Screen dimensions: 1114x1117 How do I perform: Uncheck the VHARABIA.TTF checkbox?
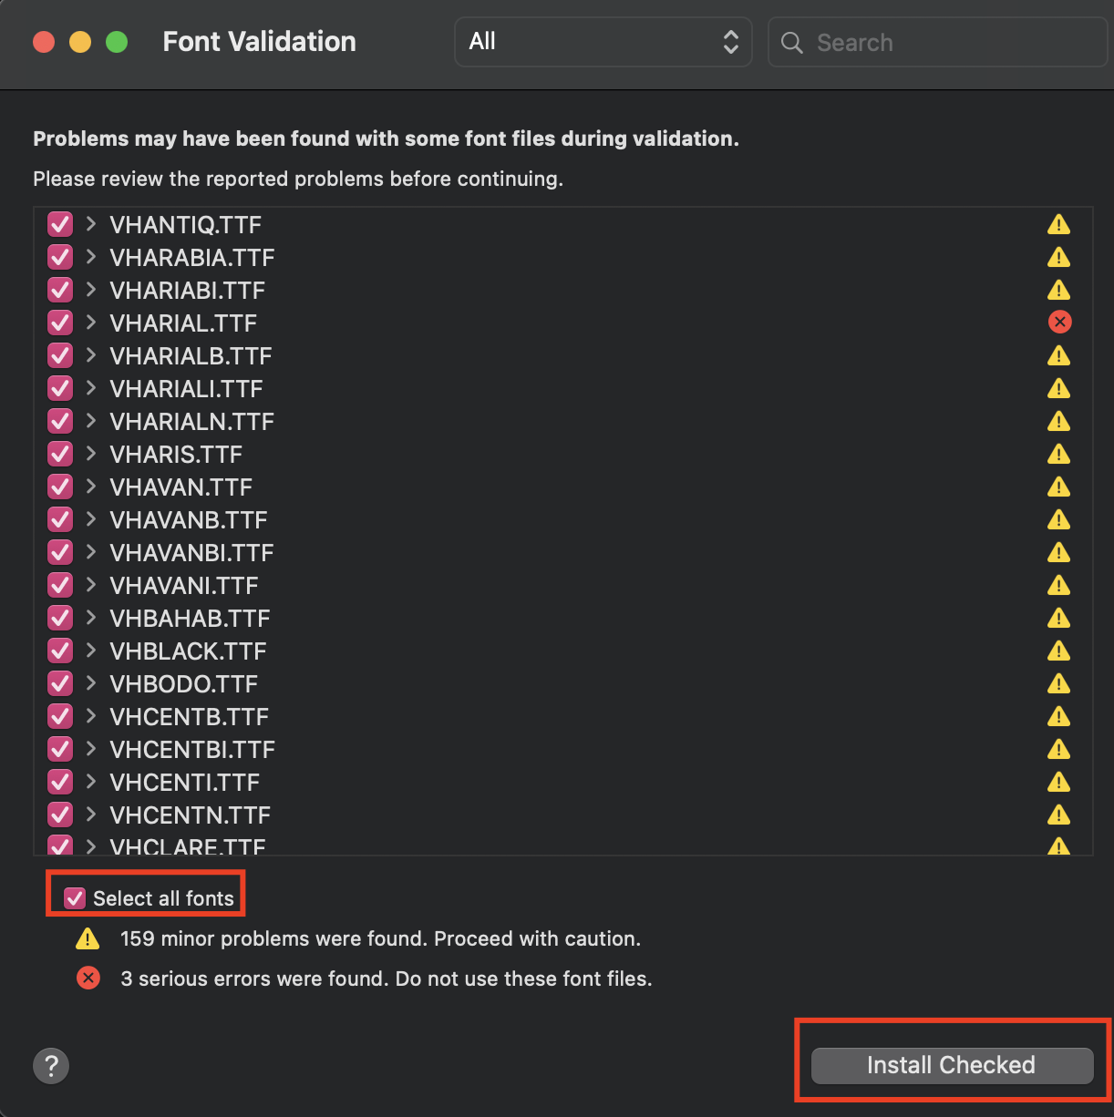coord(60,257)
